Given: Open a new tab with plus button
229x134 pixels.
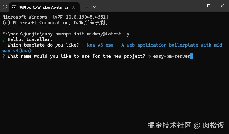Looking at the screenshot, I should (86, 7).
